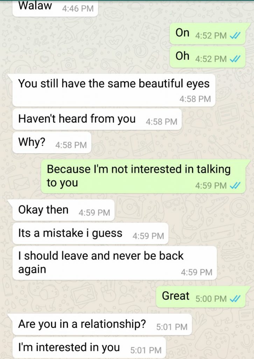The width and height of the screenshot is (254, 359).
Task: Tap the 4:58 PM timestamp under beautiful eyes
Action: coord(195,99)
